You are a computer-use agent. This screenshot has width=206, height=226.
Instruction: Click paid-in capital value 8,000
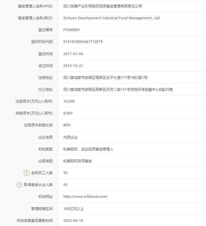click(68, 113)
